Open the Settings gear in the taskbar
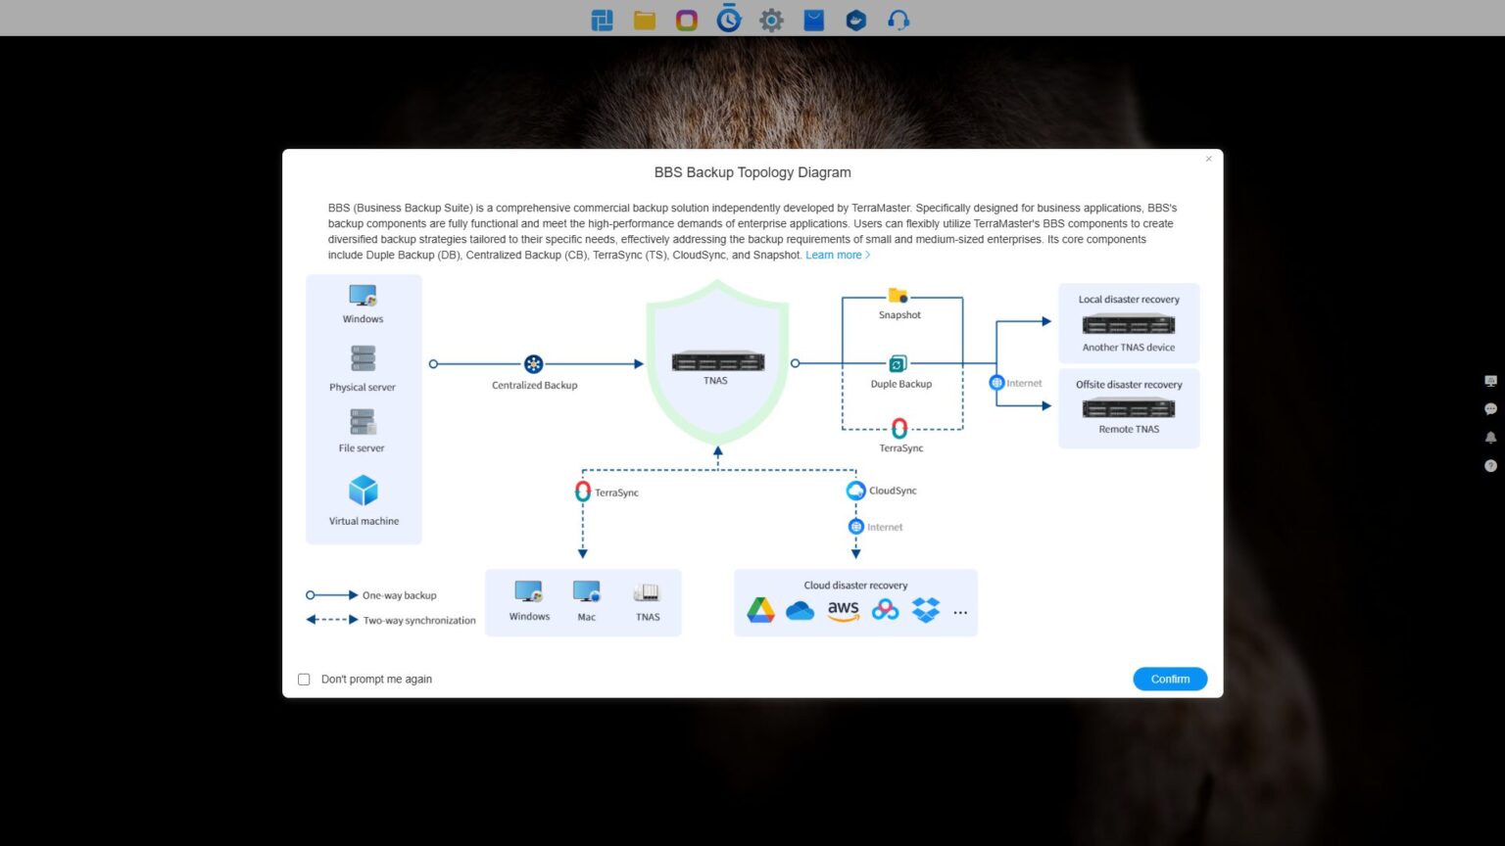This screenshot has width=1505, height=846. point(771,19)
